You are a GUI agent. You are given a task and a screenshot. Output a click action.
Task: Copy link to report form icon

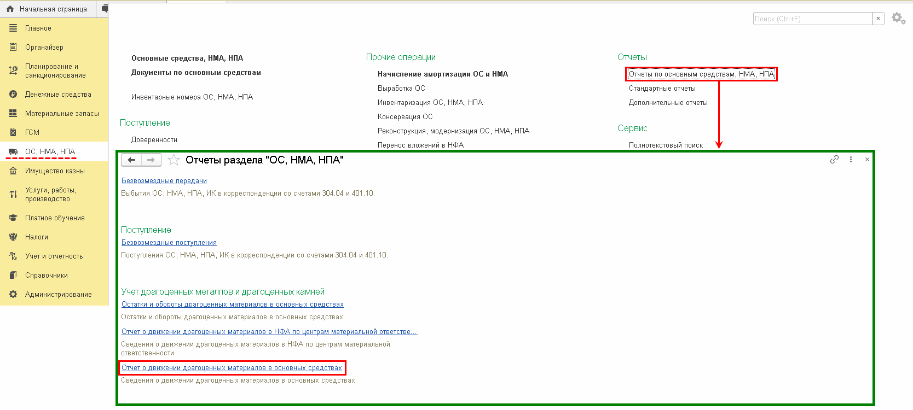(x=834, y=160)
